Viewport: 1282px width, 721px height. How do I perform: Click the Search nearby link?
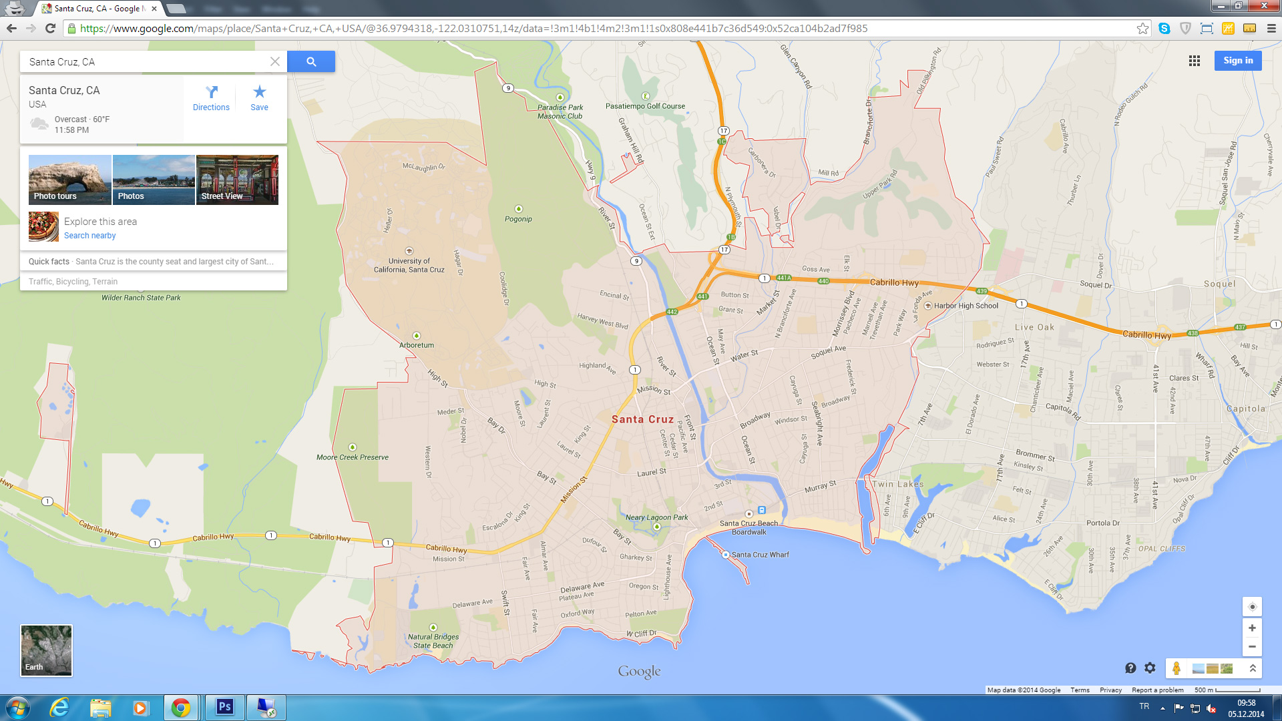click(90, 236)
